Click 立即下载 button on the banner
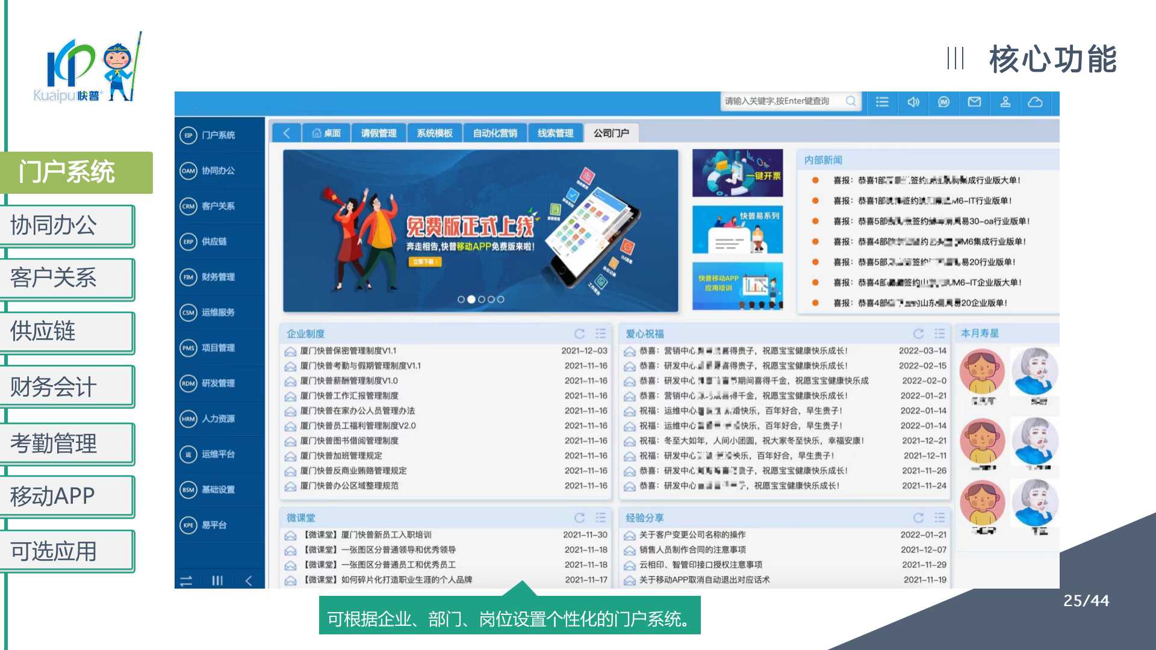Viewport: 1156px width, 650px height. click(x=426, y=262)
